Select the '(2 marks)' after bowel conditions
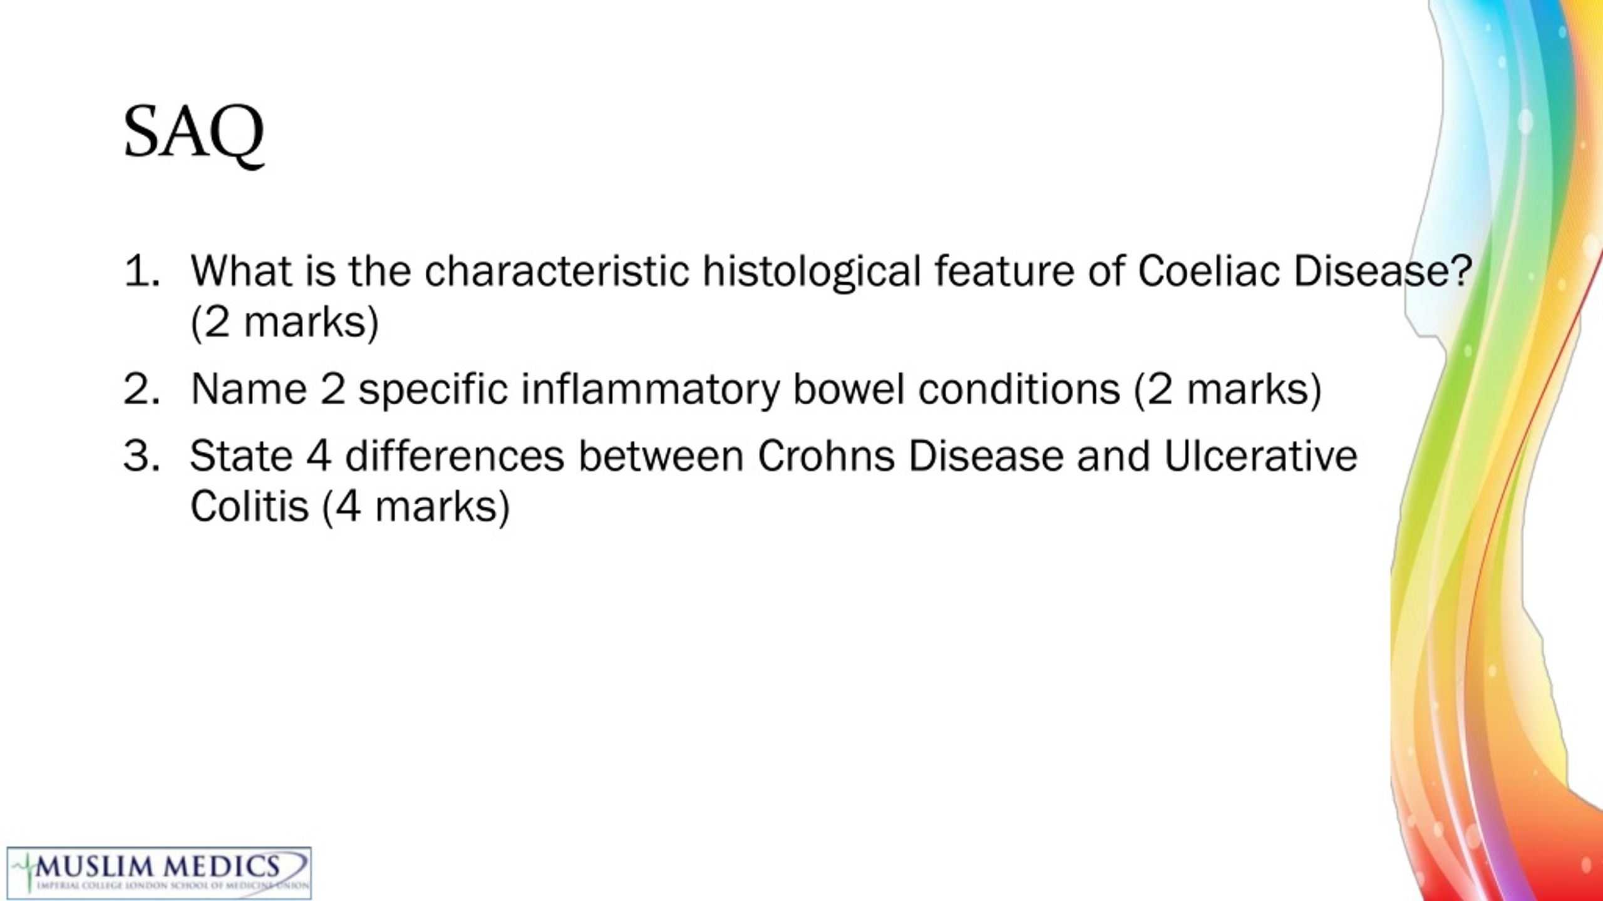This screenshot has height=901, width=1603. pyautogui.click(x=1228, y=390)
